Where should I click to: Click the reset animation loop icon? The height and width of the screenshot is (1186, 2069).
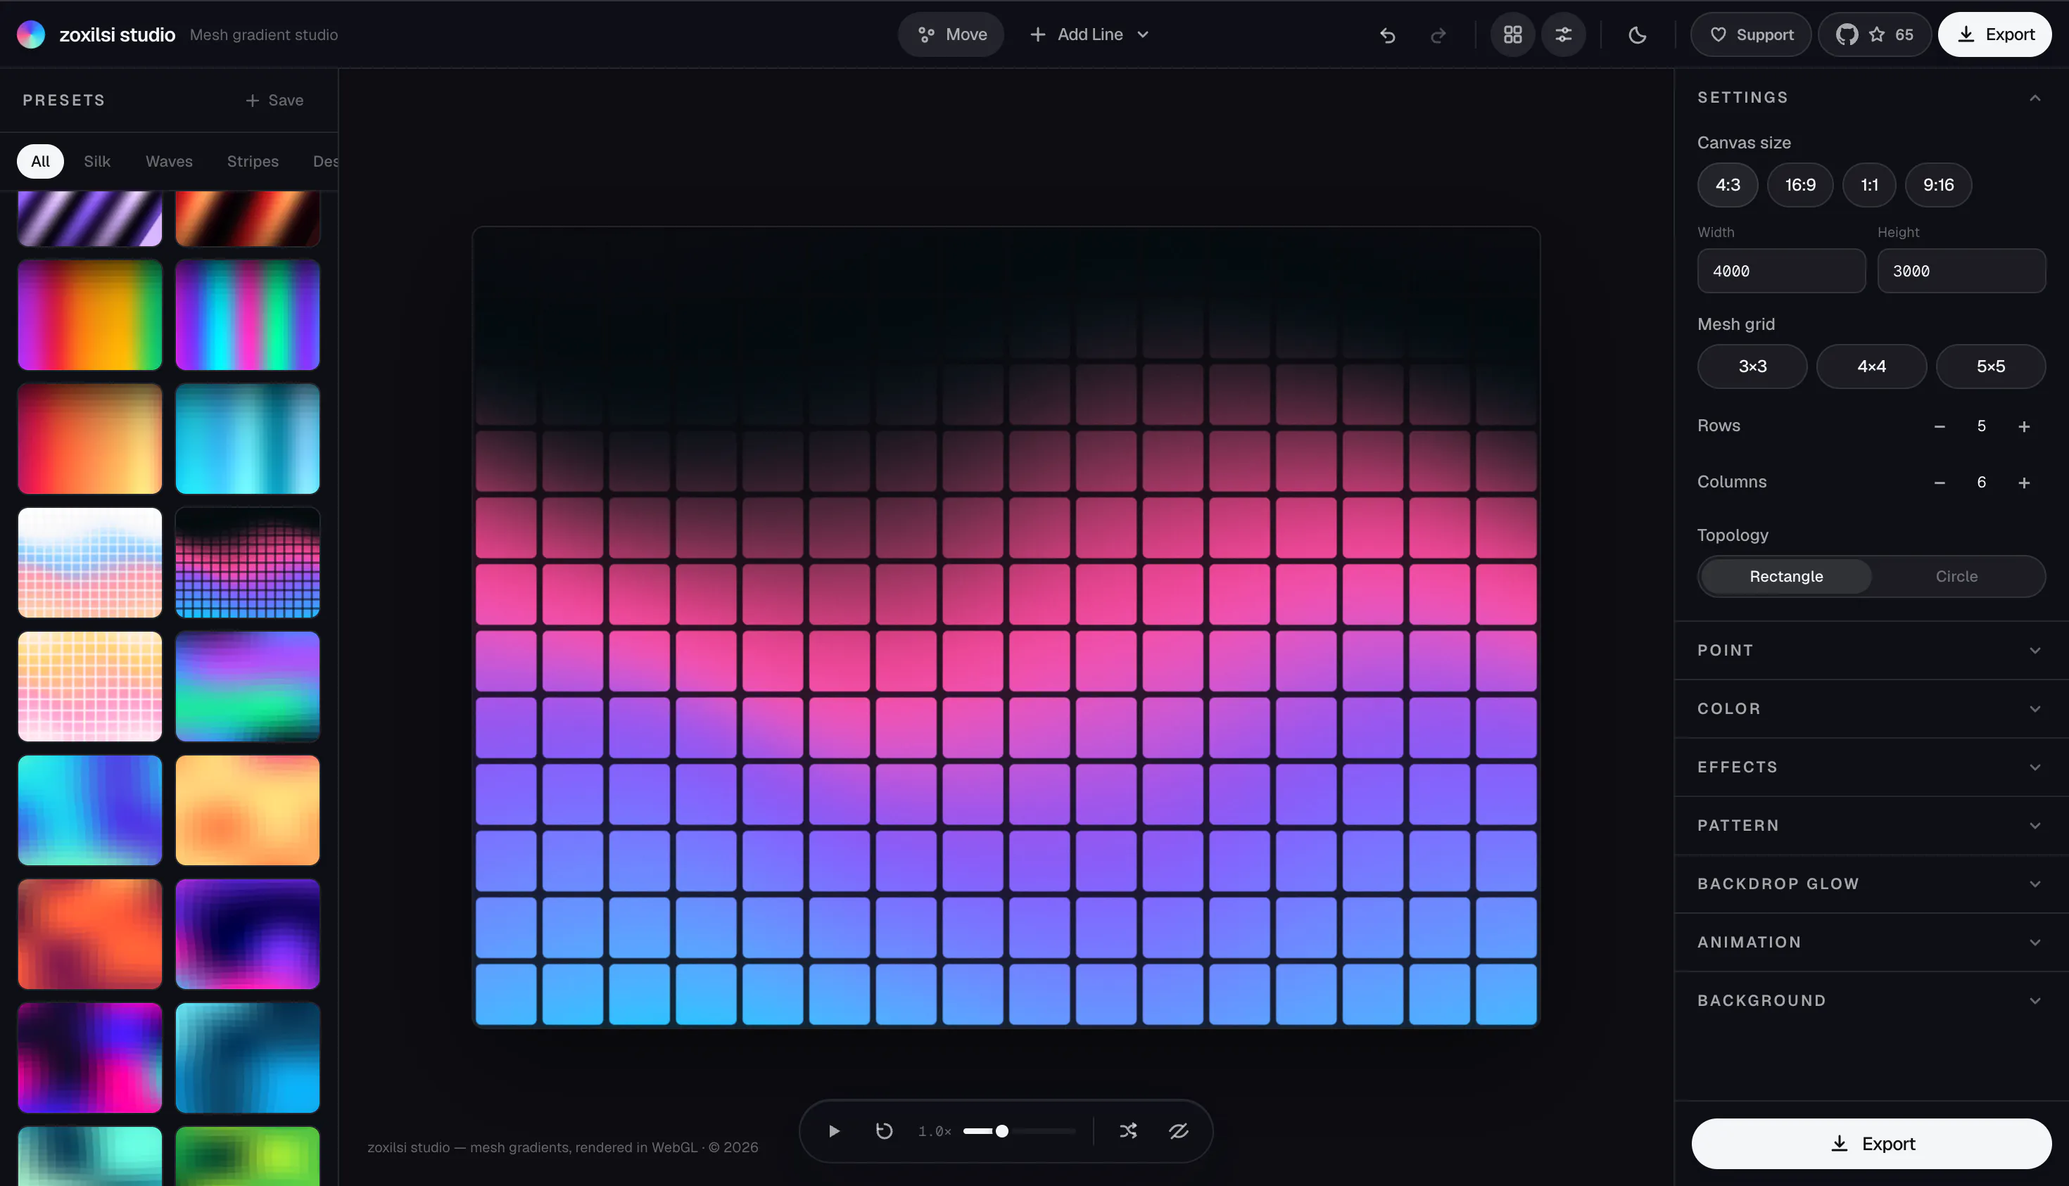pyautogui.click(x=884, y=1130)
